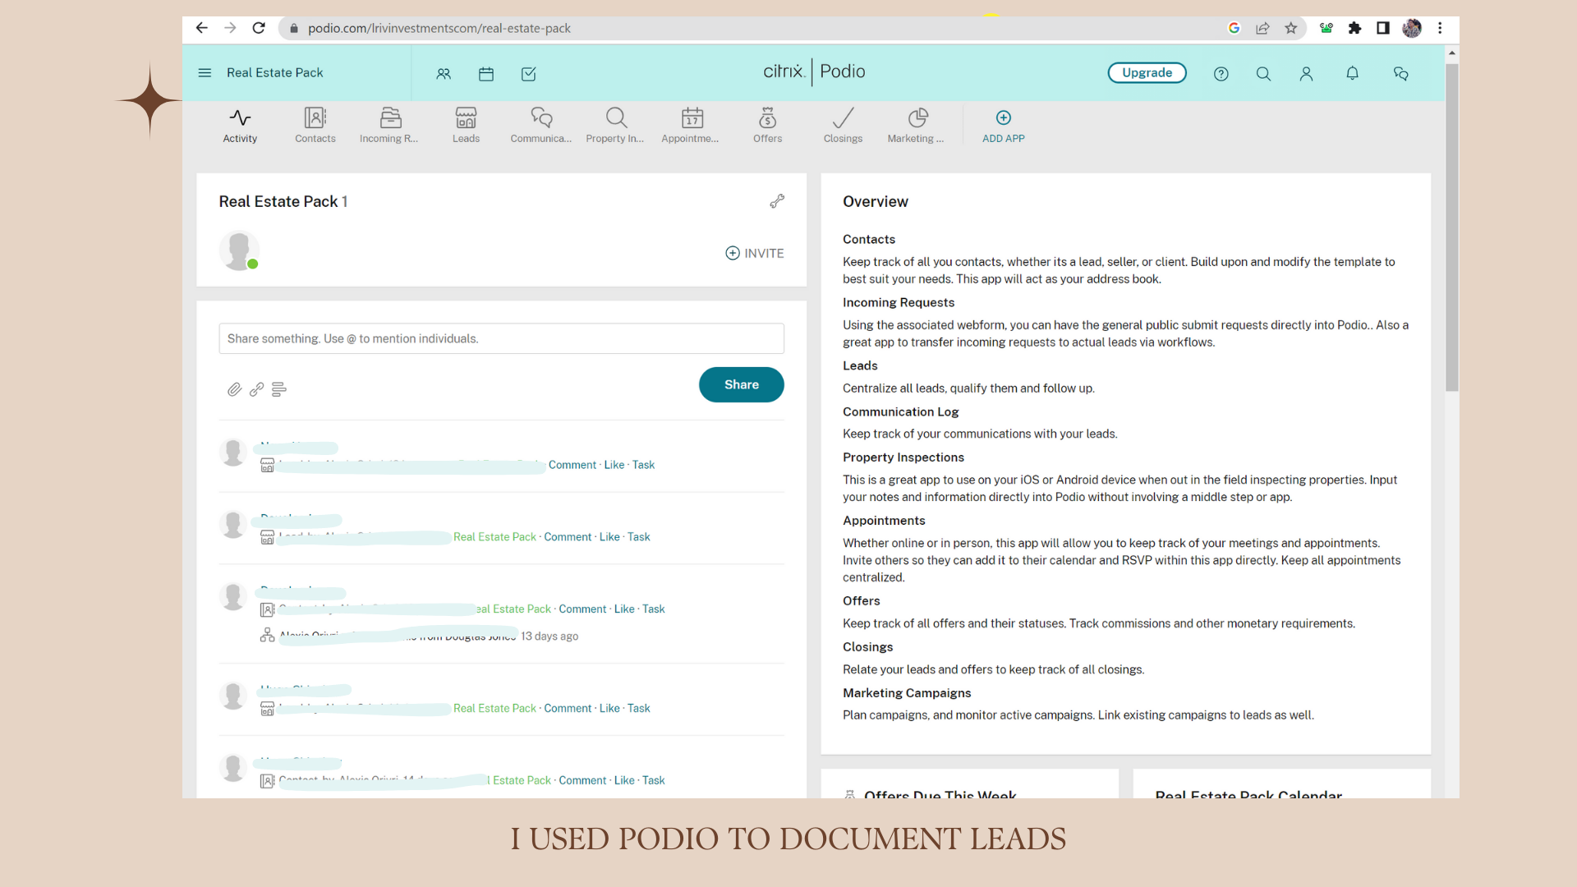Click ADD APP to add new app
Viewport: 1577px width, 887px height.
[1003, 126]
